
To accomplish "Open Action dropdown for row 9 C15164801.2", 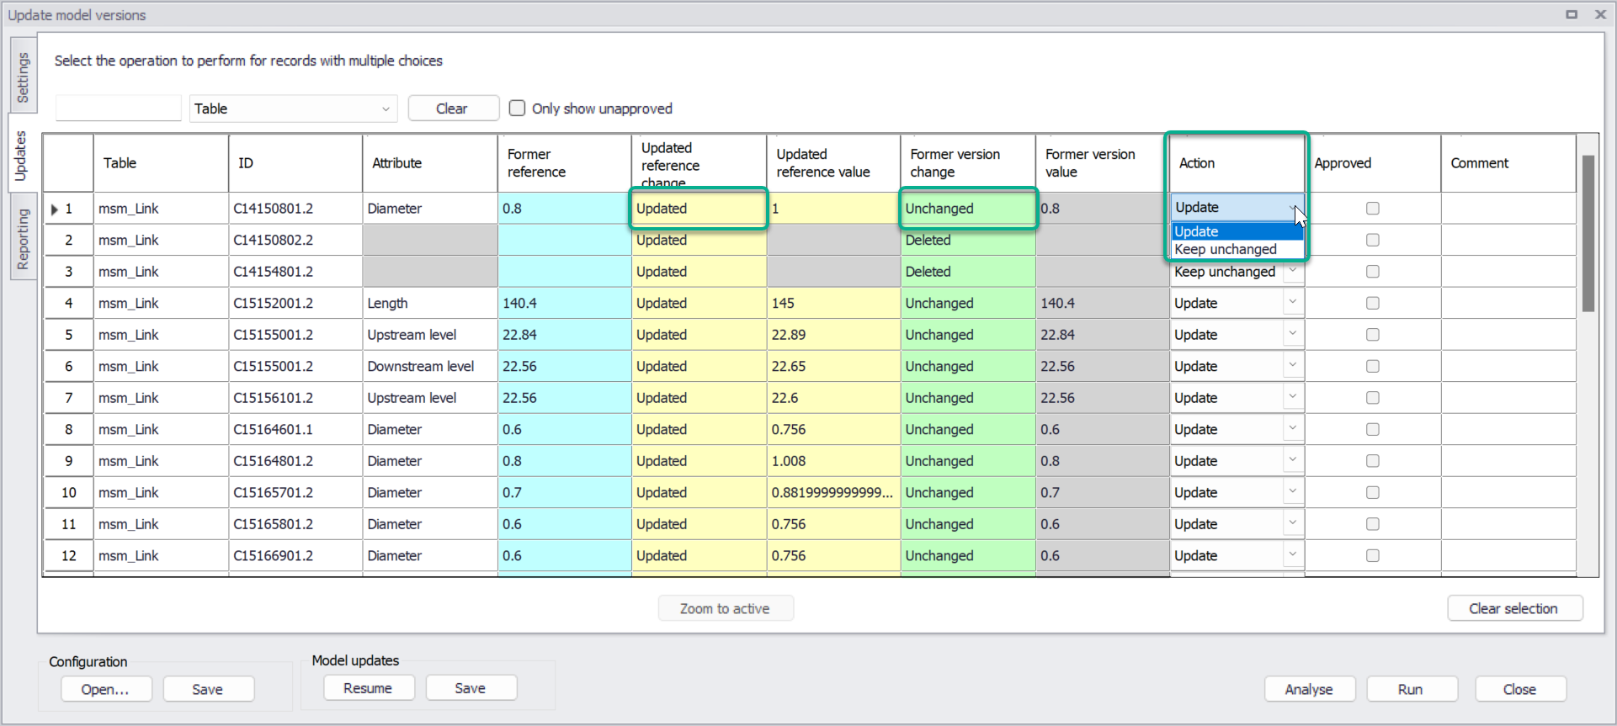I will tap(1293, 460).
